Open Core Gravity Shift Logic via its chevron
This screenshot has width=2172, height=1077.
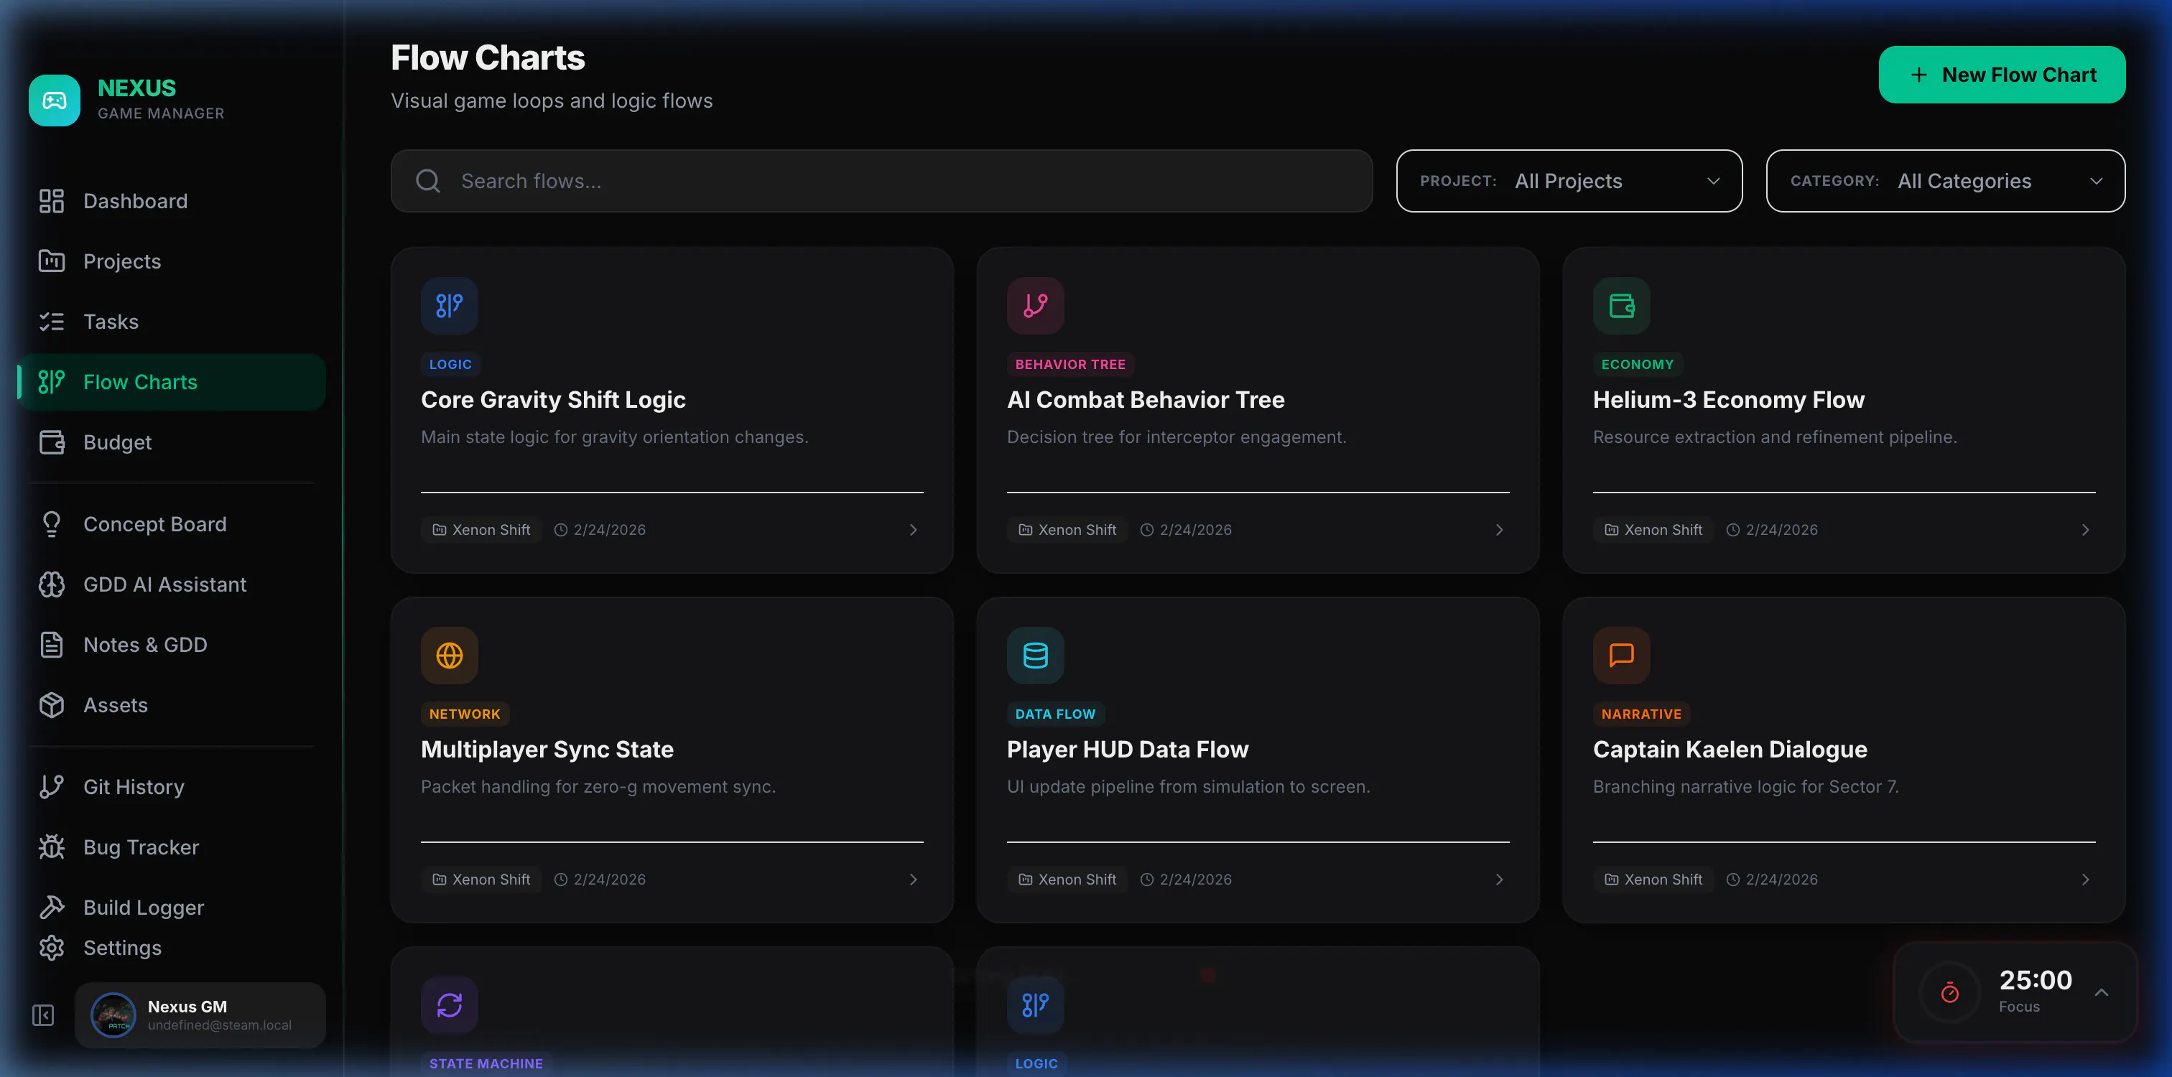pos(913,530)
